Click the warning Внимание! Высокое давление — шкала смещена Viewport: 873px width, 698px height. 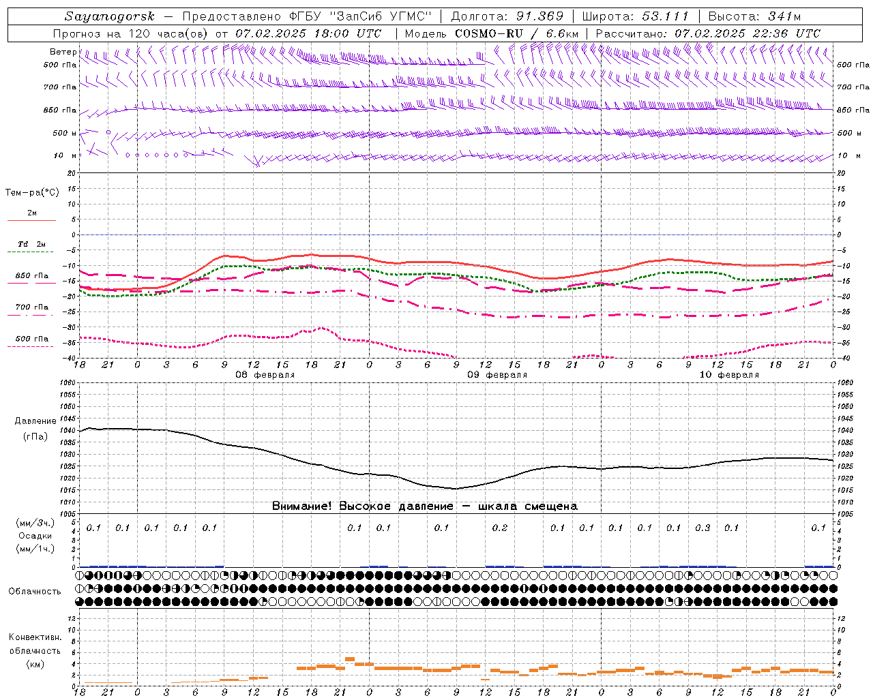pyautogui.click(x=425, y=506)
